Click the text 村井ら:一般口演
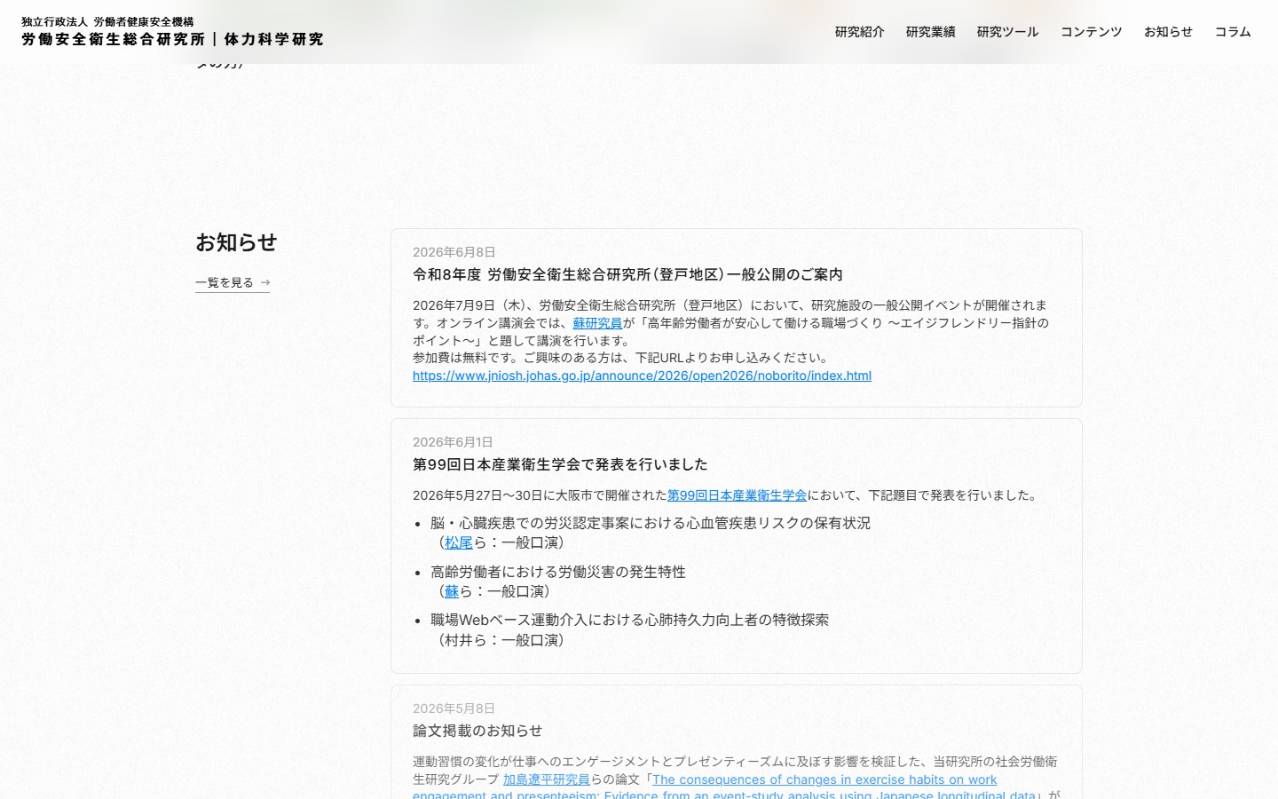Screen dimensions: 1278x799 (x=501, y=640)
